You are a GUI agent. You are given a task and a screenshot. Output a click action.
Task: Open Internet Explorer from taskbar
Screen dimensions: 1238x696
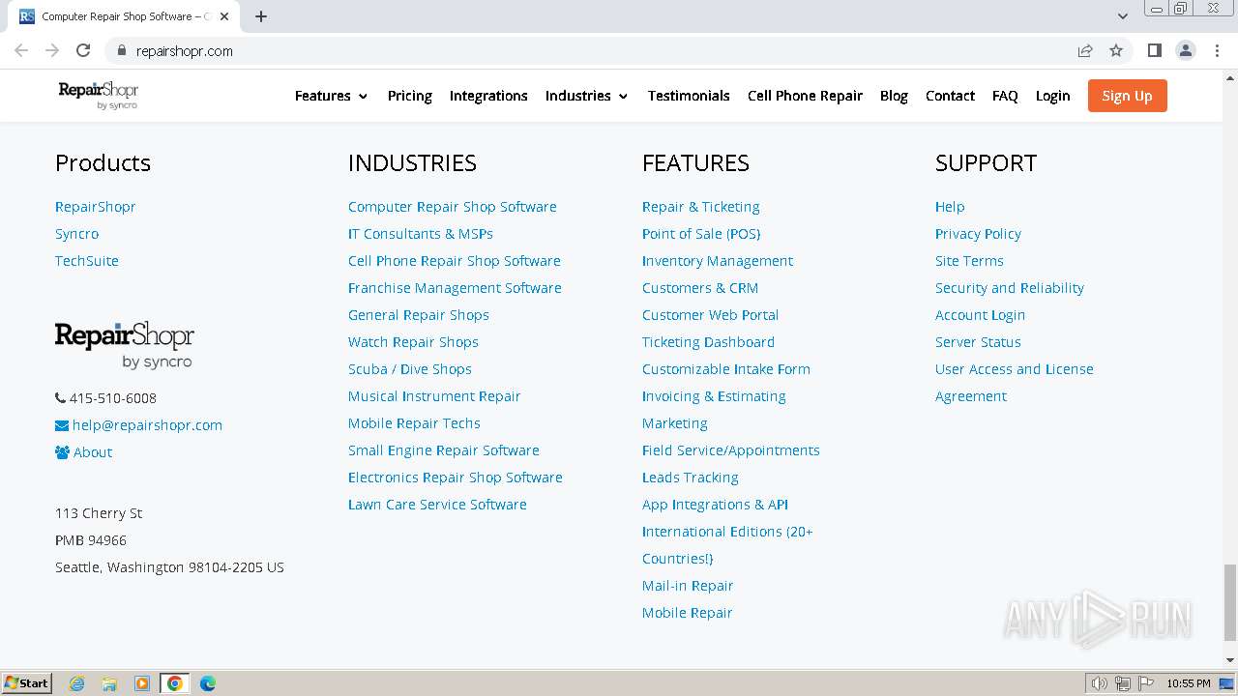(76, 682)
